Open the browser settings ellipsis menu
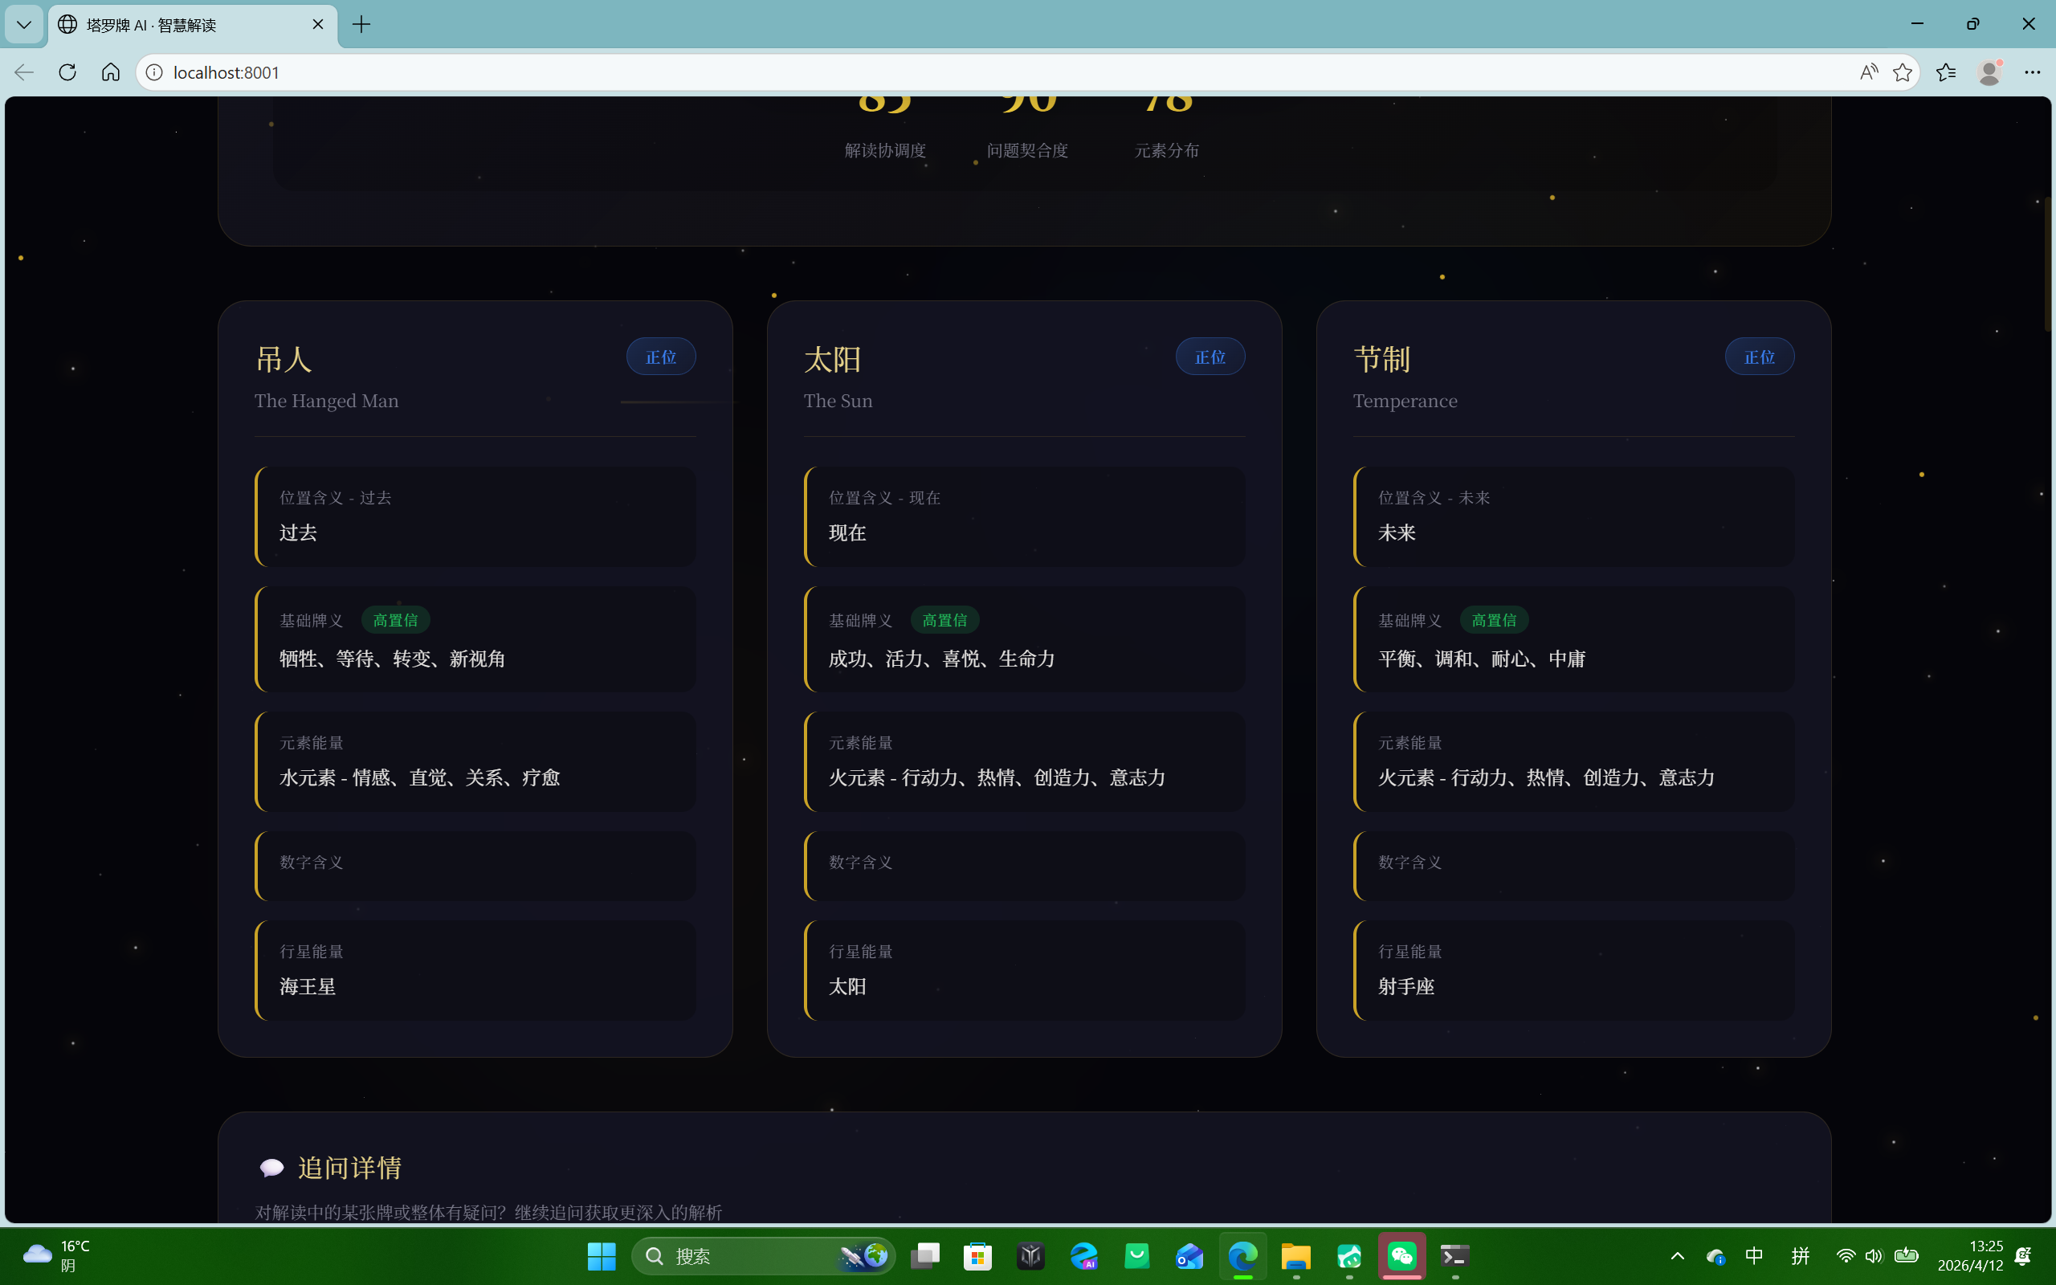The height and width of the screenshot is (1285, 2056). (2032, 72)
